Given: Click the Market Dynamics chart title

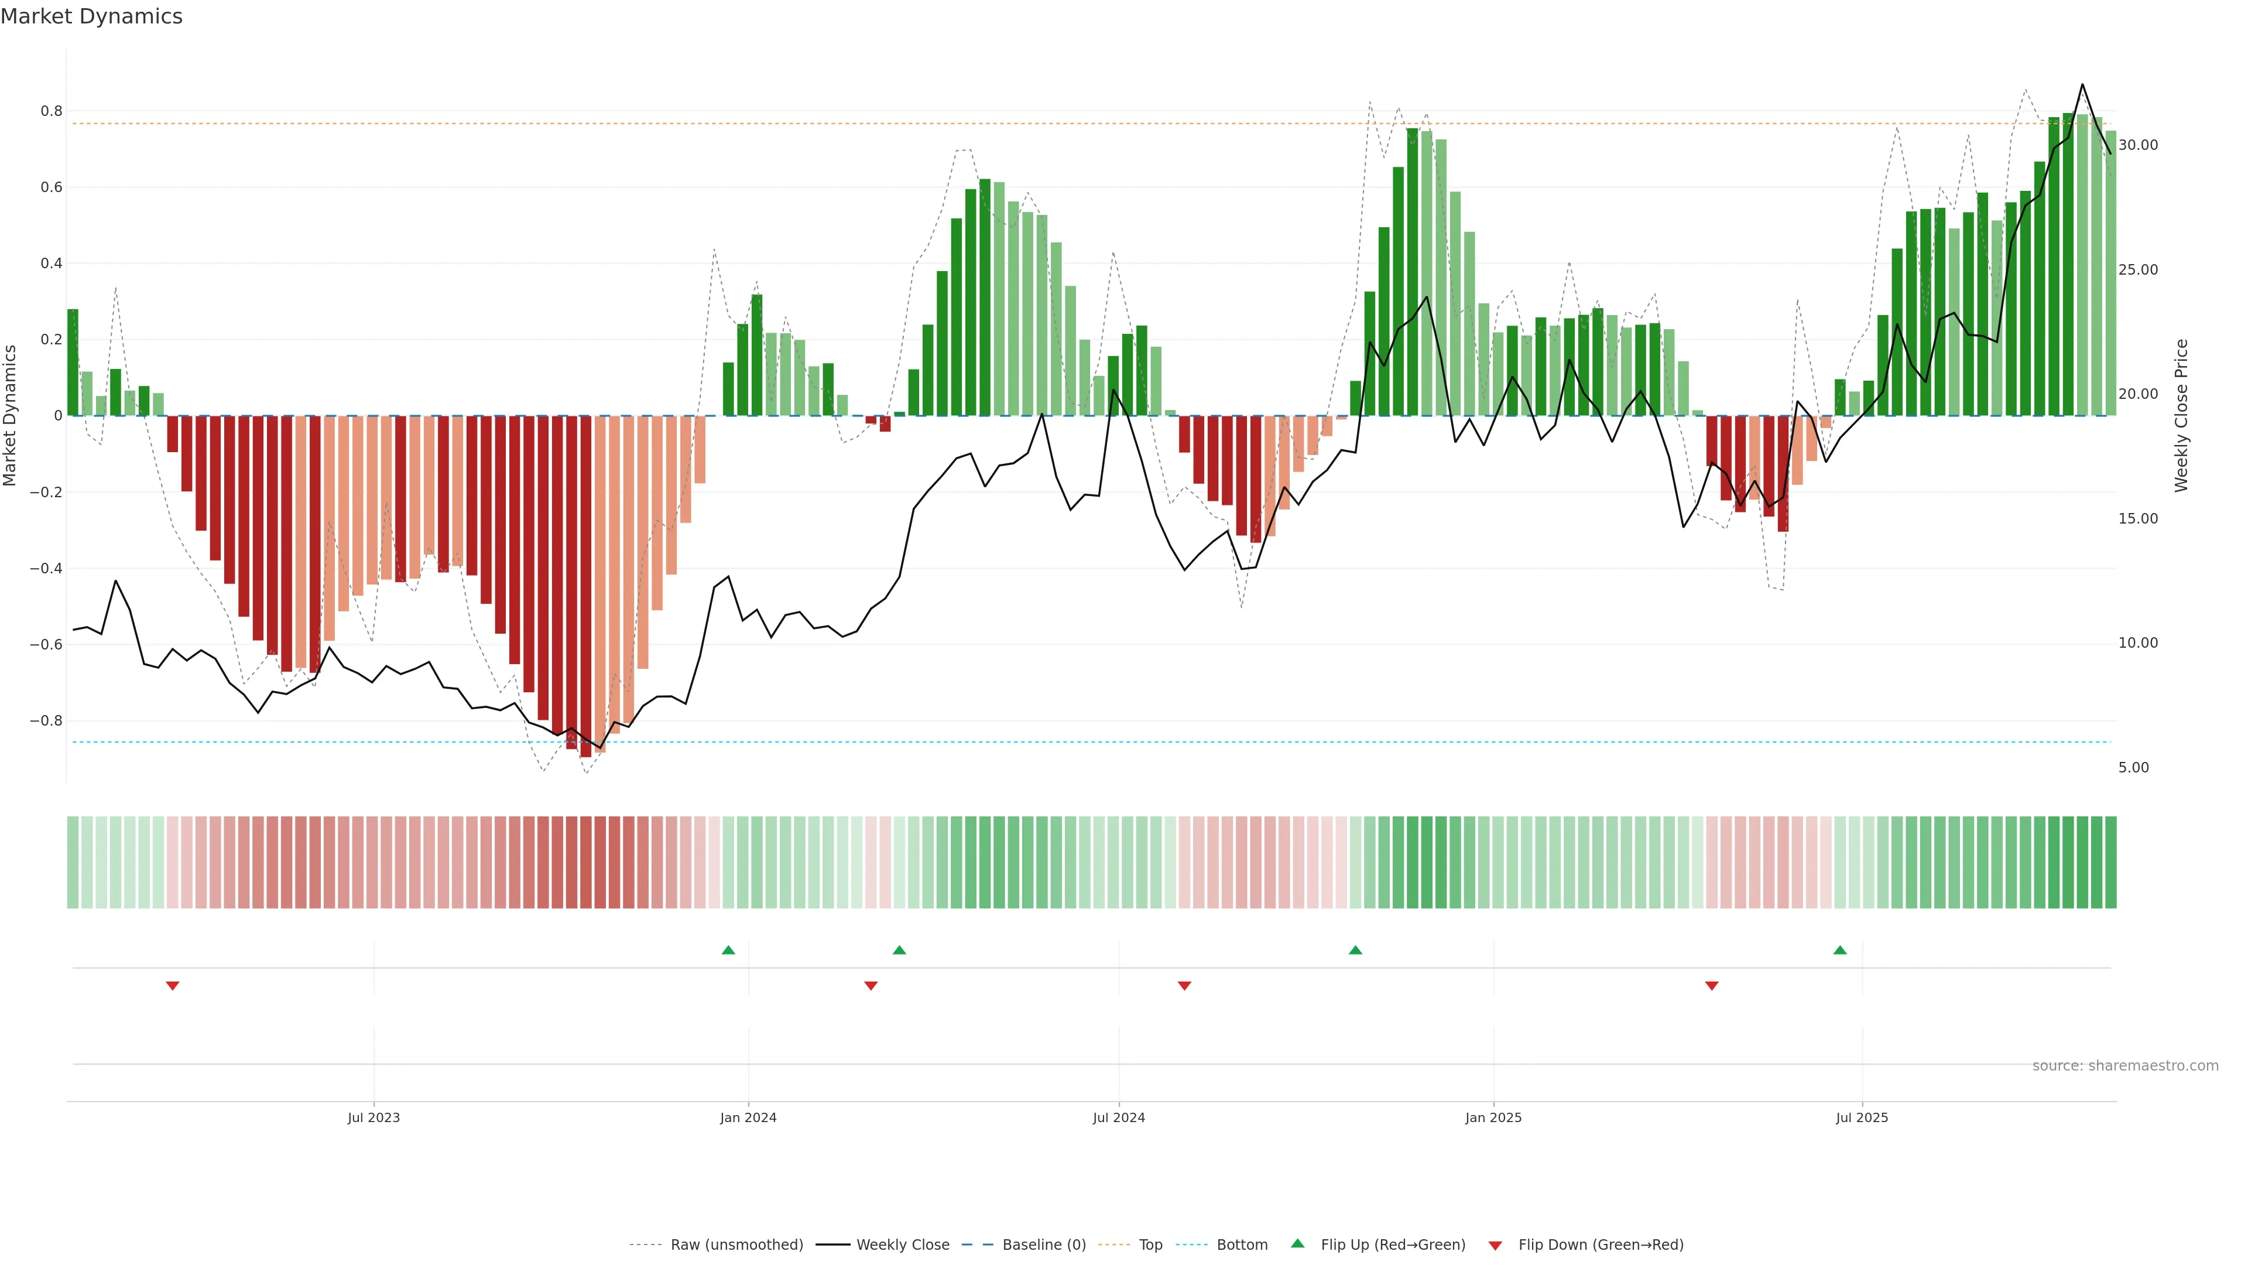Looking at the screenshot, I should (92, 16).
